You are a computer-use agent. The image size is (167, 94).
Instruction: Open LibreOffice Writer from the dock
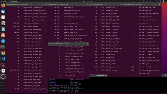pos(3,29)
